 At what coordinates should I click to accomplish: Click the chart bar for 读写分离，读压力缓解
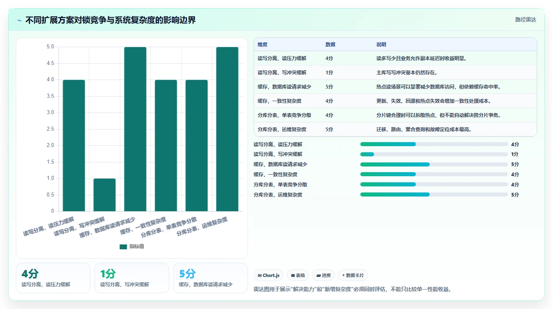74,145
